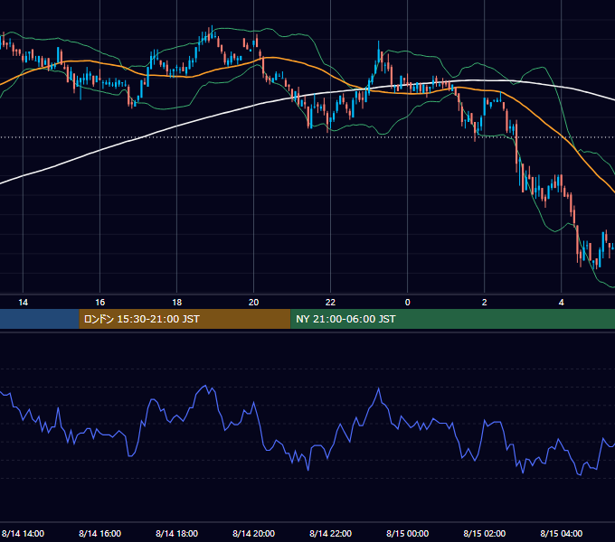Click the NY 21:00-06:00 JST session bar

(452, 319)
